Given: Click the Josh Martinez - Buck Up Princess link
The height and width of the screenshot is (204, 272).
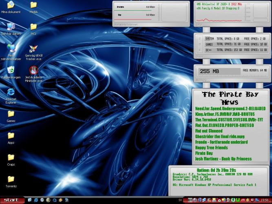Looking at the screenshot, I should (x=223, y=159).
